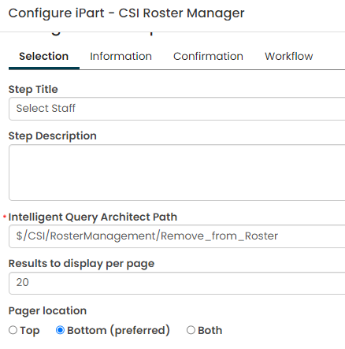Switch to the Information tab
The image size is (345, 349).
tap(121, 57)
